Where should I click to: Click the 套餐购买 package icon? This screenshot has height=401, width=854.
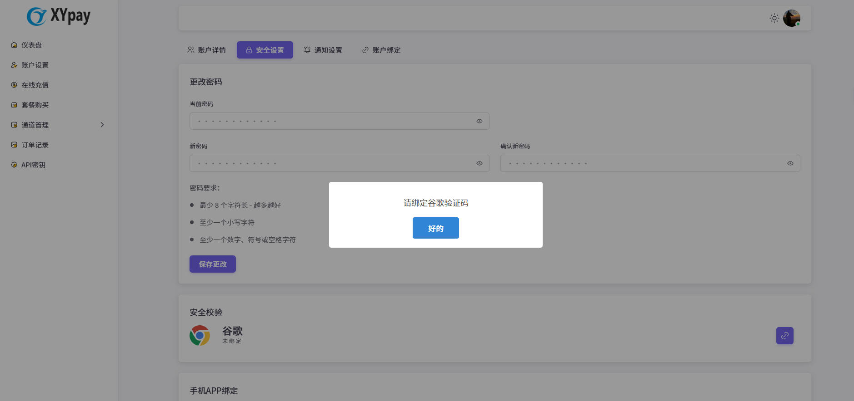pos(14,105)
